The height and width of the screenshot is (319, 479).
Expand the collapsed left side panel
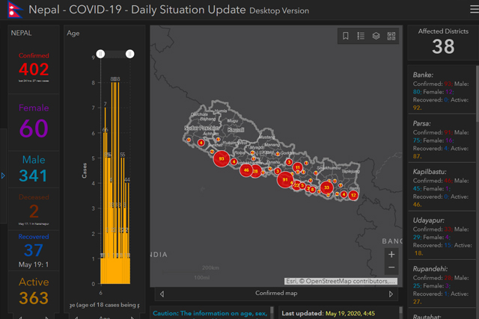point(3,176)
